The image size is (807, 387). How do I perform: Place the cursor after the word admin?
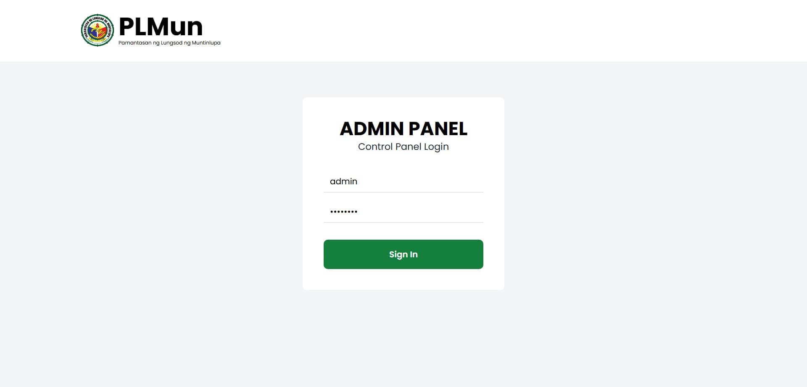358,181
